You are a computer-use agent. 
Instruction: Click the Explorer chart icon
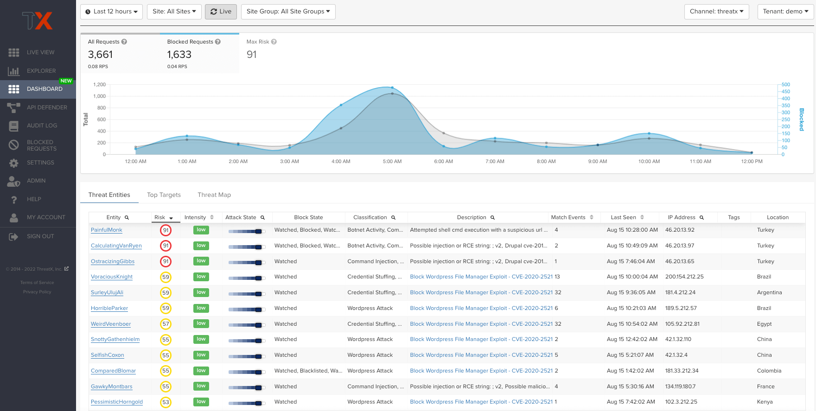click(x=13, y=71)
